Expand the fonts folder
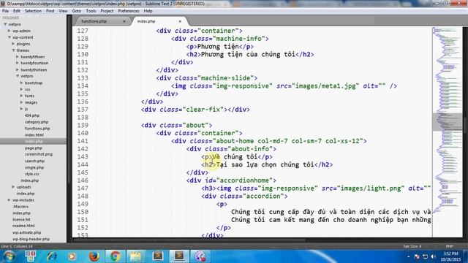468x263 pixels. click(x=21, y=96)
